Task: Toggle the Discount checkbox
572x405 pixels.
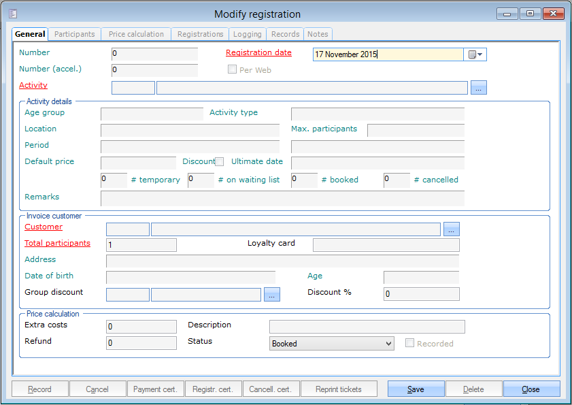Action: coord(219,162)
